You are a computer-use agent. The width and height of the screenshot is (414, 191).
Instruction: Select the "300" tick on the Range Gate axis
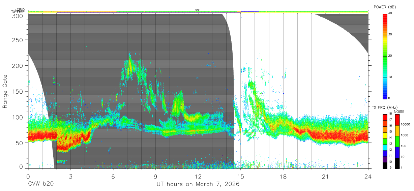click(x=18, y=15)
